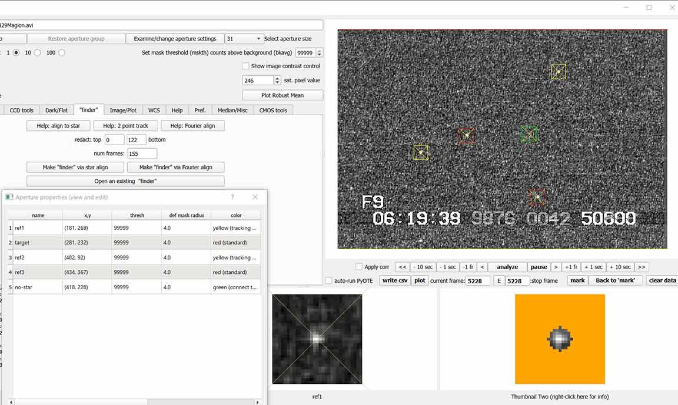Image resolution: width=678 pixels, height=405 pixels.
Task: Open the aperture size dropdown showing 31
Action: click(x=244, y=39)
